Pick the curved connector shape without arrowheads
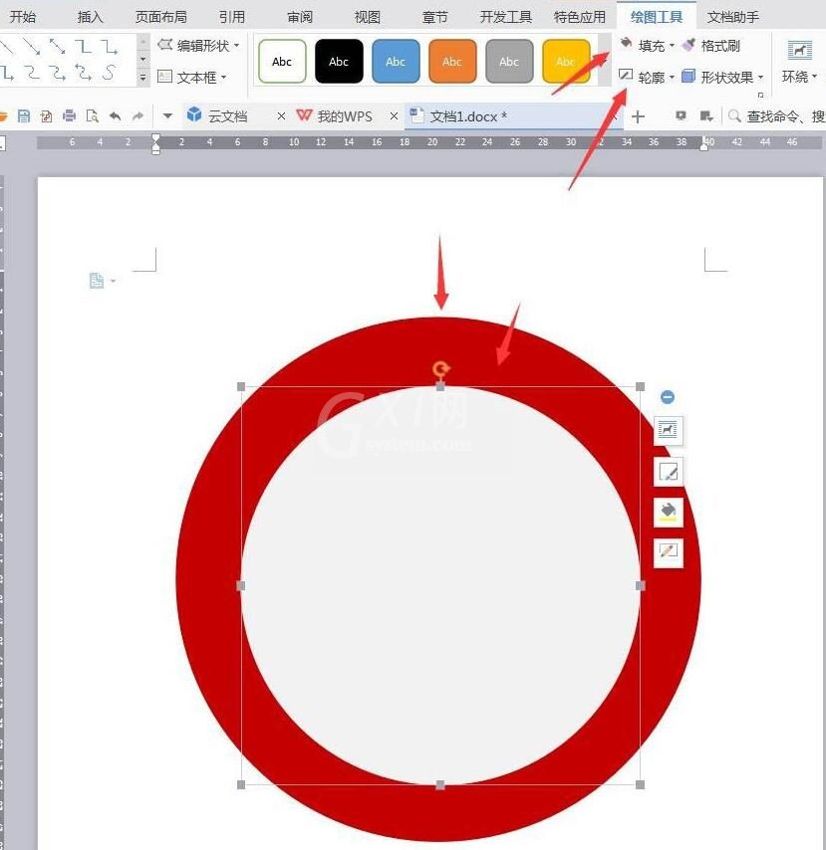Viewport: 826px width, 850px height. coord(32,72)
